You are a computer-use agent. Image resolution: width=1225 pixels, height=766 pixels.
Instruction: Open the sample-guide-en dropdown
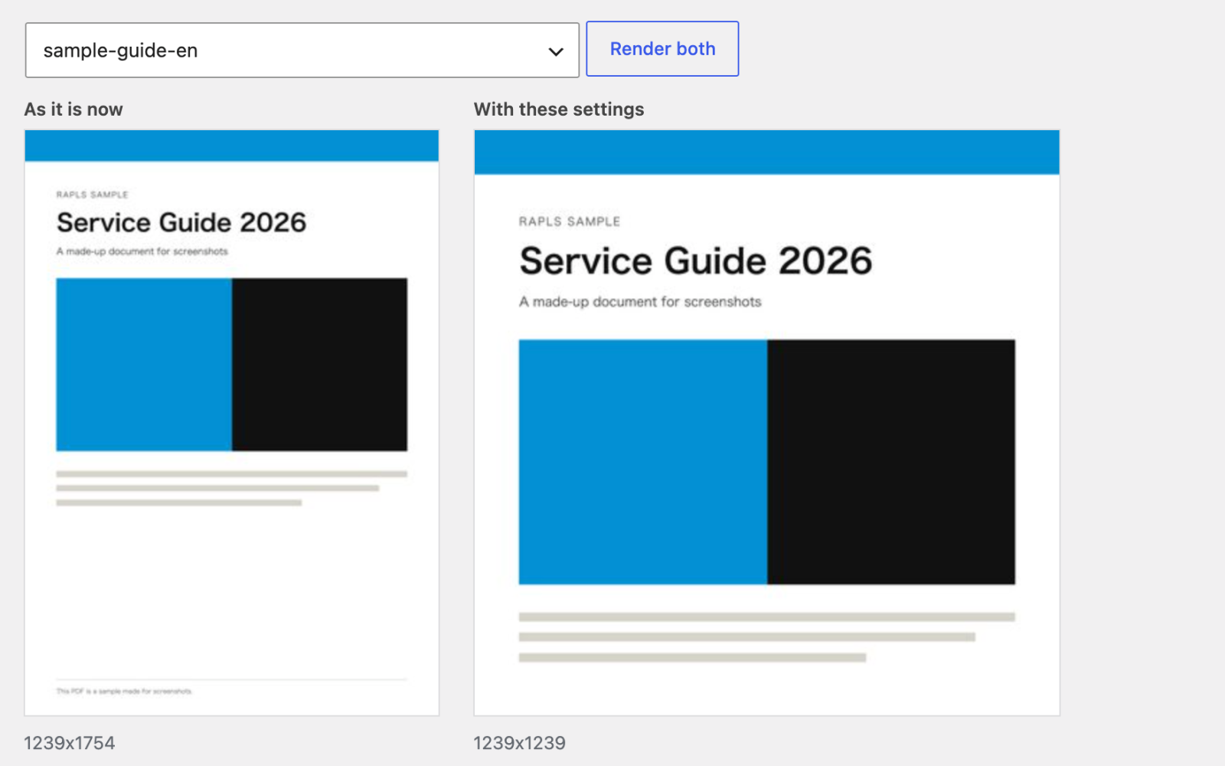(x=302, y=51)
